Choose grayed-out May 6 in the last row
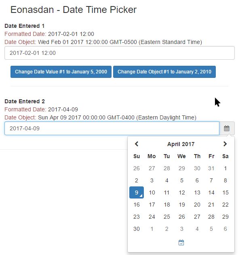The image size is (238, 255). click(x=225, y=229)
